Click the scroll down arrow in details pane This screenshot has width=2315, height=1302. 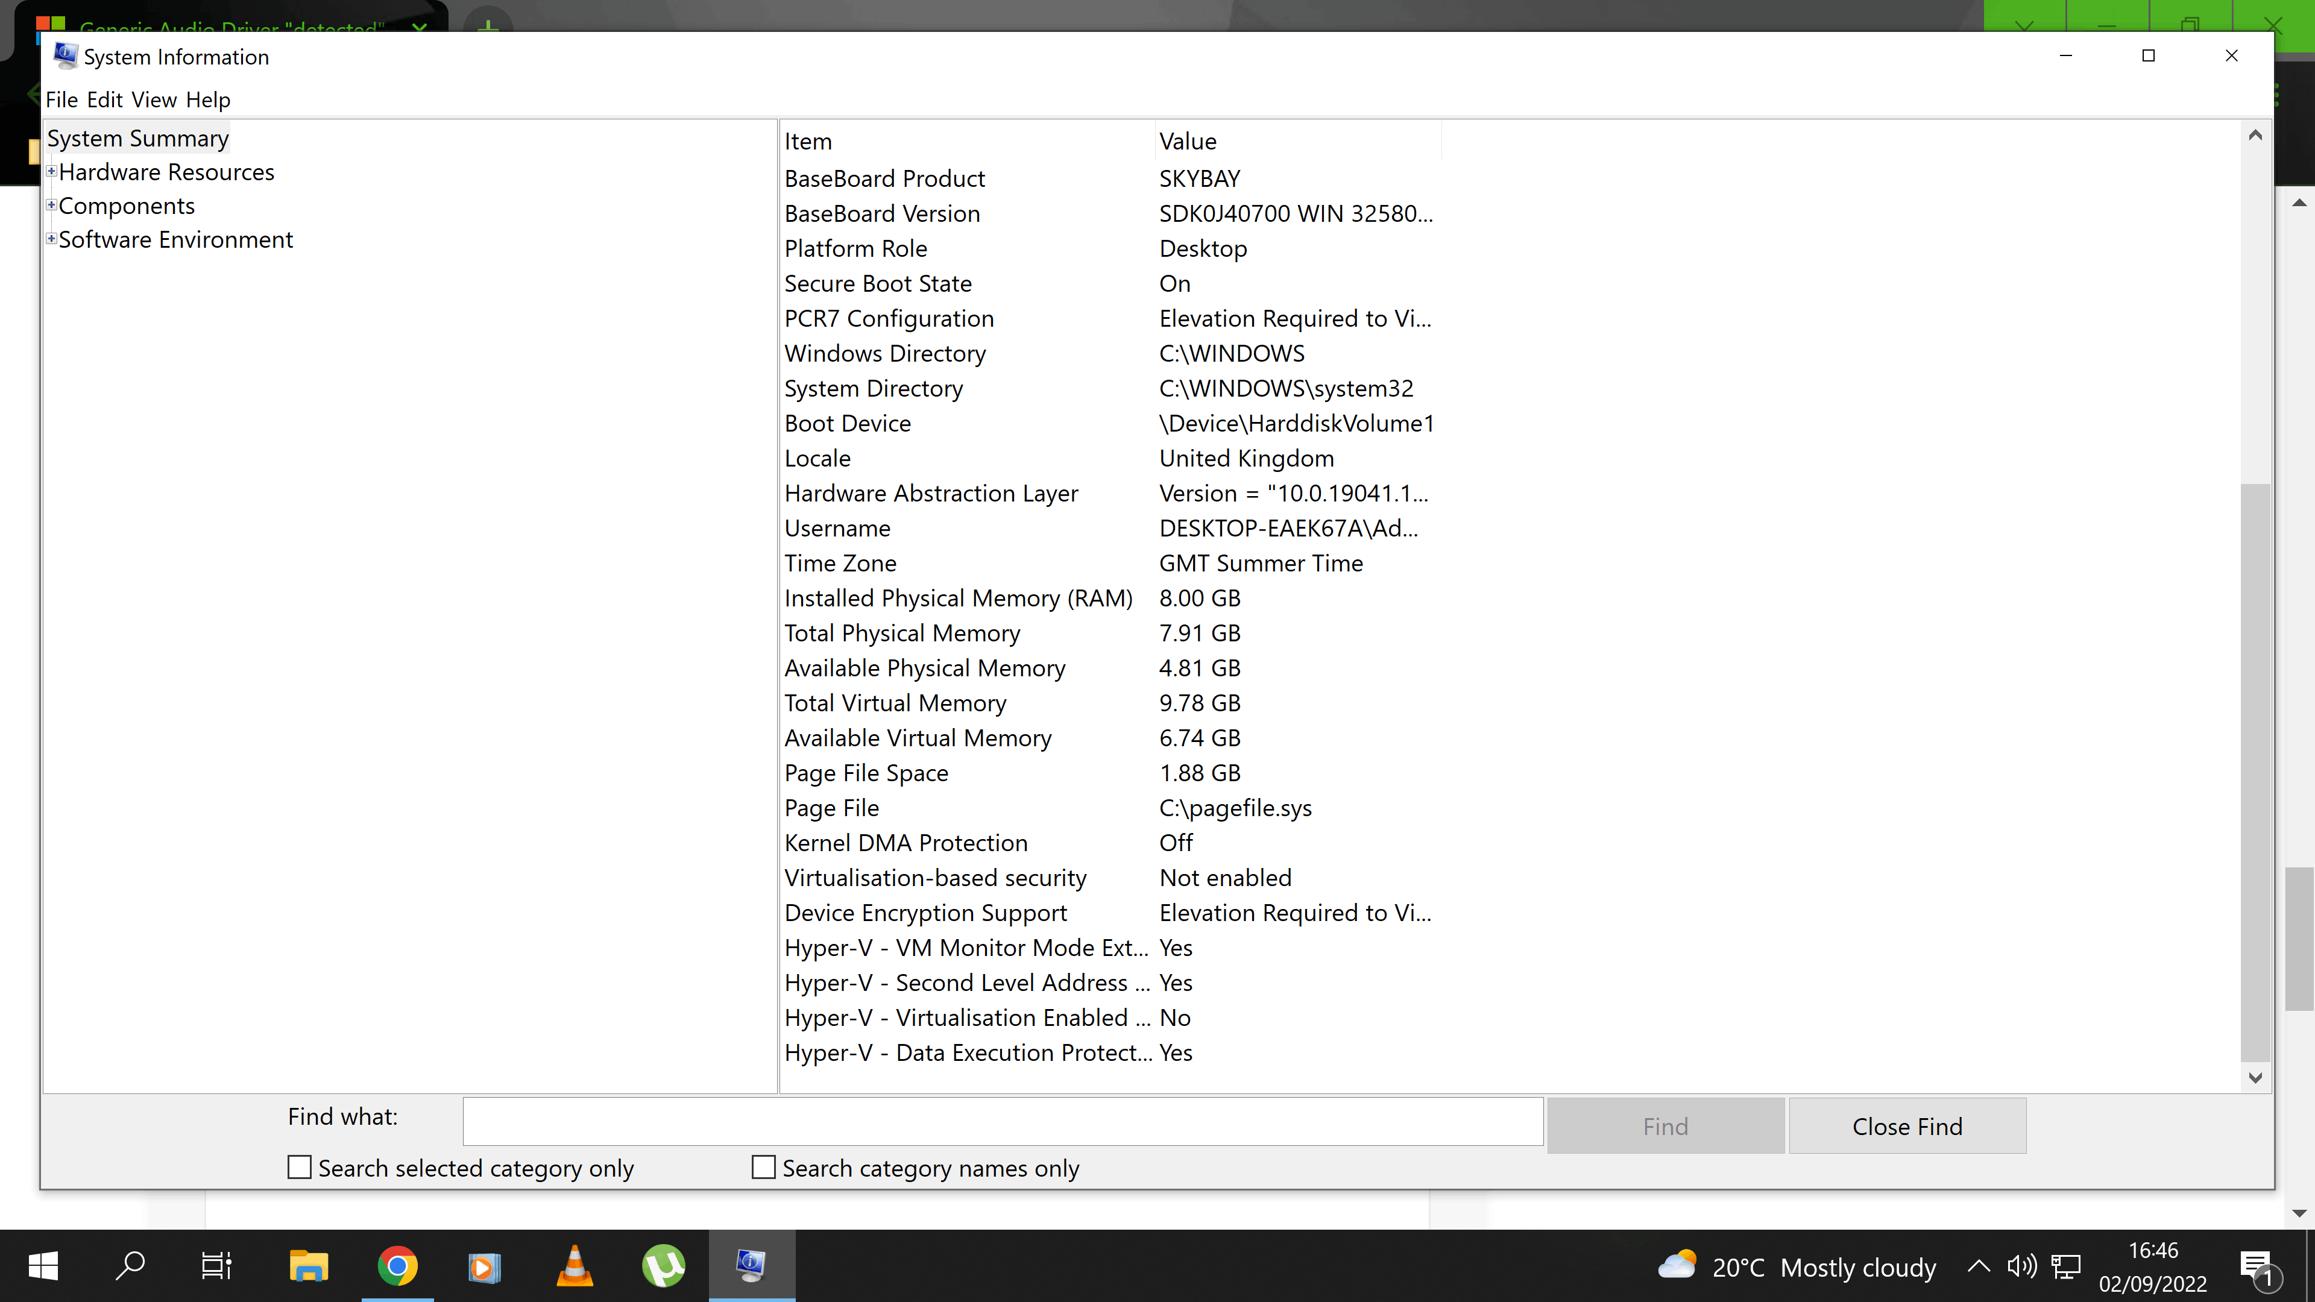pos(2255,1077)
